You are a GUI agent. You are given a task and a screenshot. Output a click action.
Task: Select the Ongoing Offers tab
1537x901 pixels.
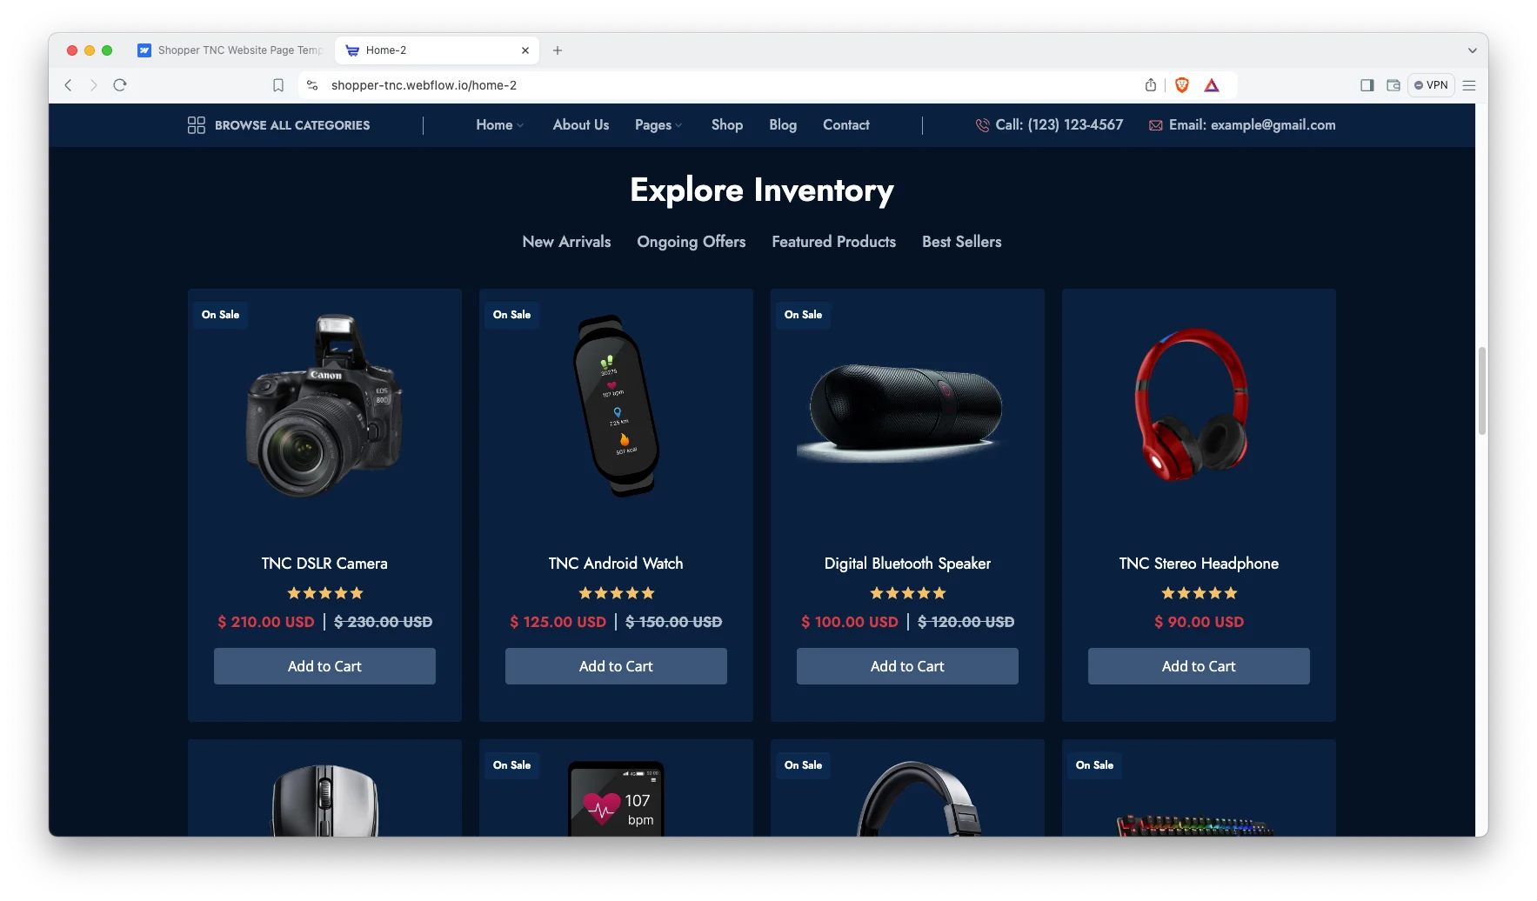point(692,242)
